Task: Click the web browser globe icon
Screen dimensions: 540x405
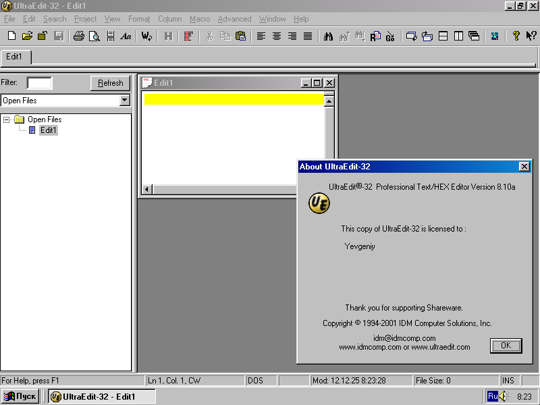Action: (495, 36)
